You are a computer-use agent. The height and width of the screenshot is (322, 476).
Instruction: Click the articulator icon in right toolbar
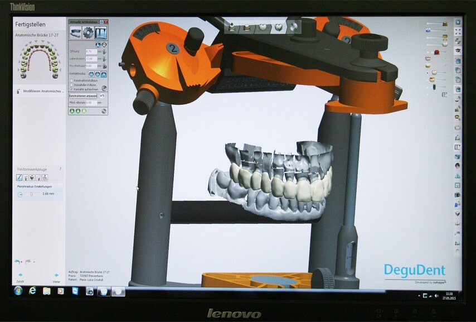pos(458,147)
